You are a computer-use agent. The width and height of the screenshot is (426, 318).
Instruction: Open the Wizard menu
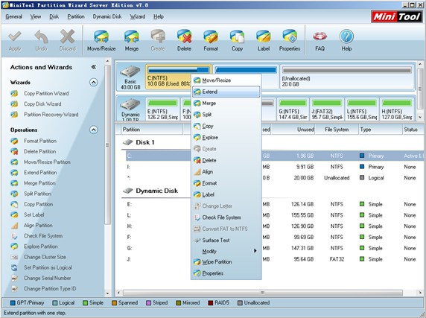(x=138, y=16)
